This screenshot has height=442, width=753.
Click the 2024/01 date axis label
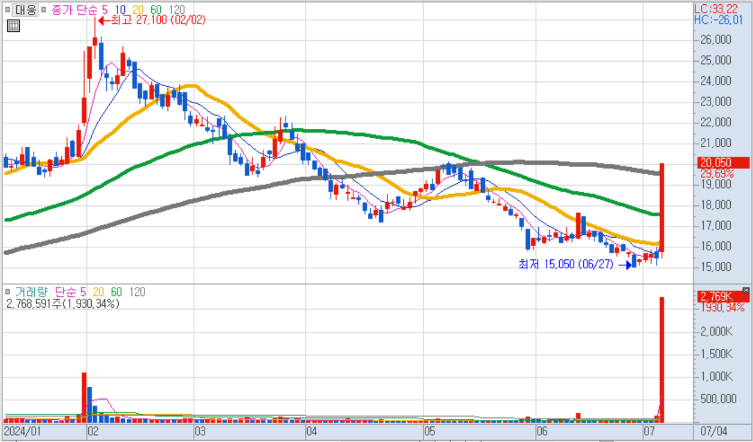coord(22,432)
